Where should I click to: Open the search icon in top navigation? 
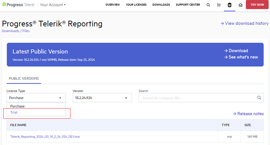(x=208, y=5)
